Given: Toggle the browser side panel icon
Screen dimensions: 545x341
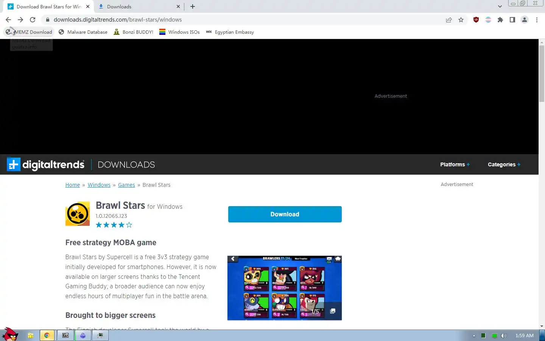Looking at the screenshot, I should pyautogui.click(x=512, y=20).
